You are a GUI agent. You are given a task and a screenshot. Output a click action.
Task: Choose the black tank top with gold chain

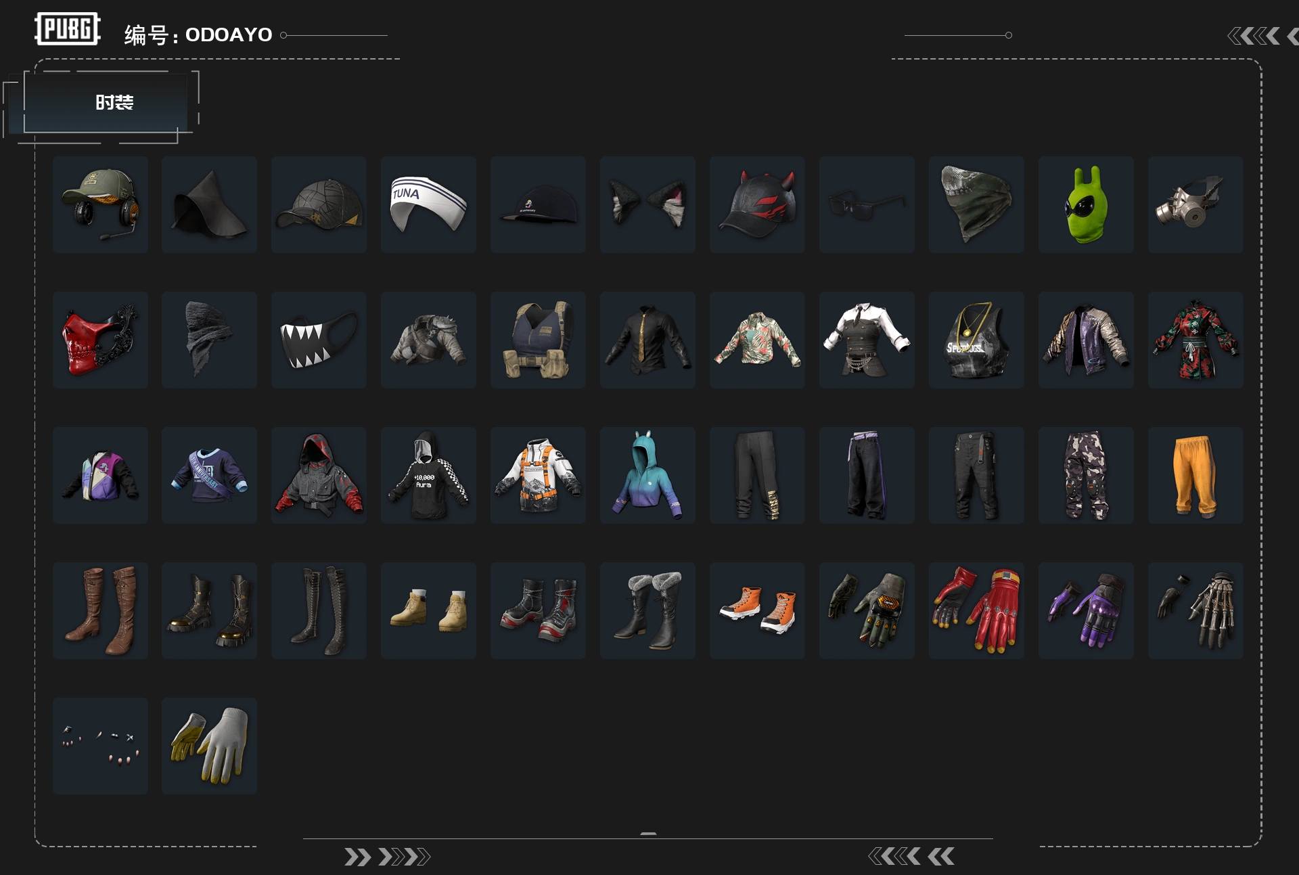point(977,340)
